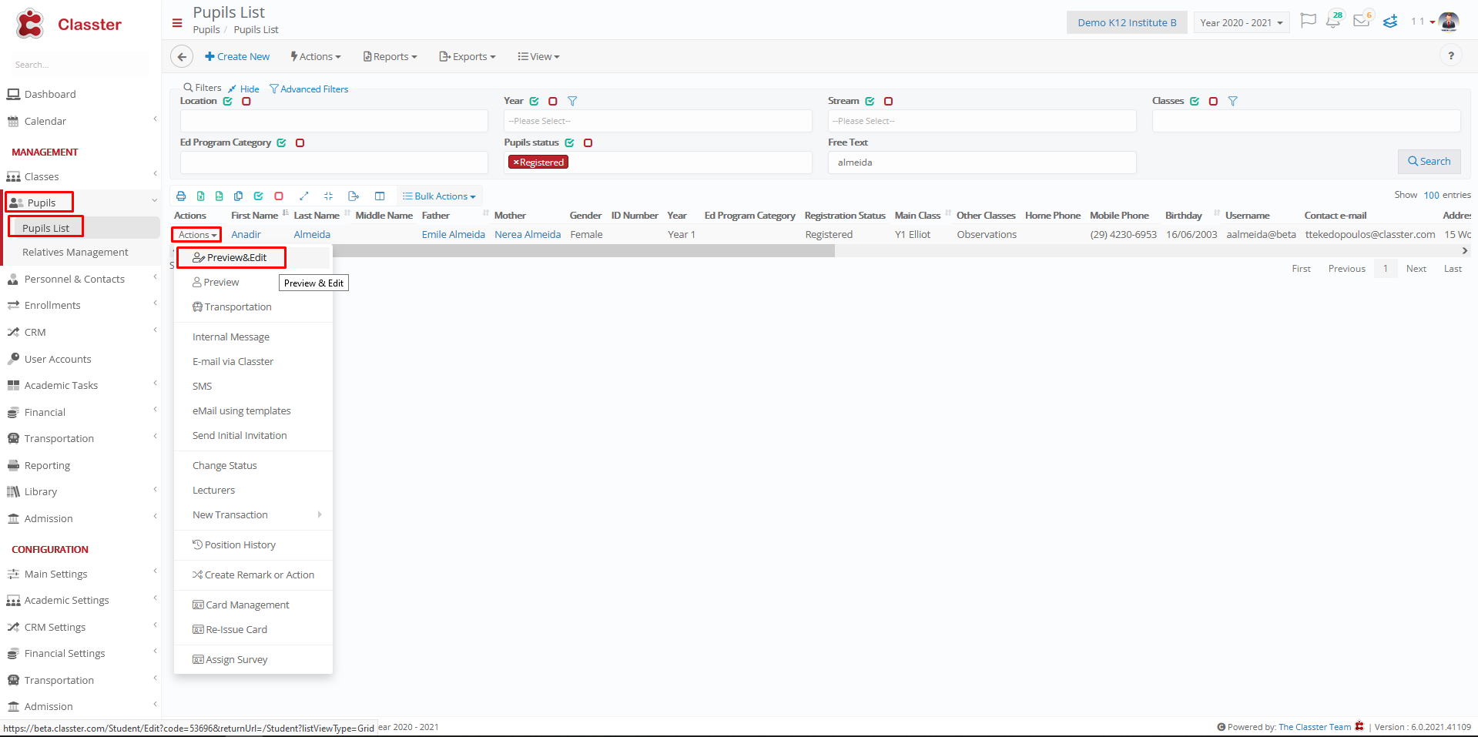Open Year filter funnel icon
1478x737 pixels.
[572, 101]
